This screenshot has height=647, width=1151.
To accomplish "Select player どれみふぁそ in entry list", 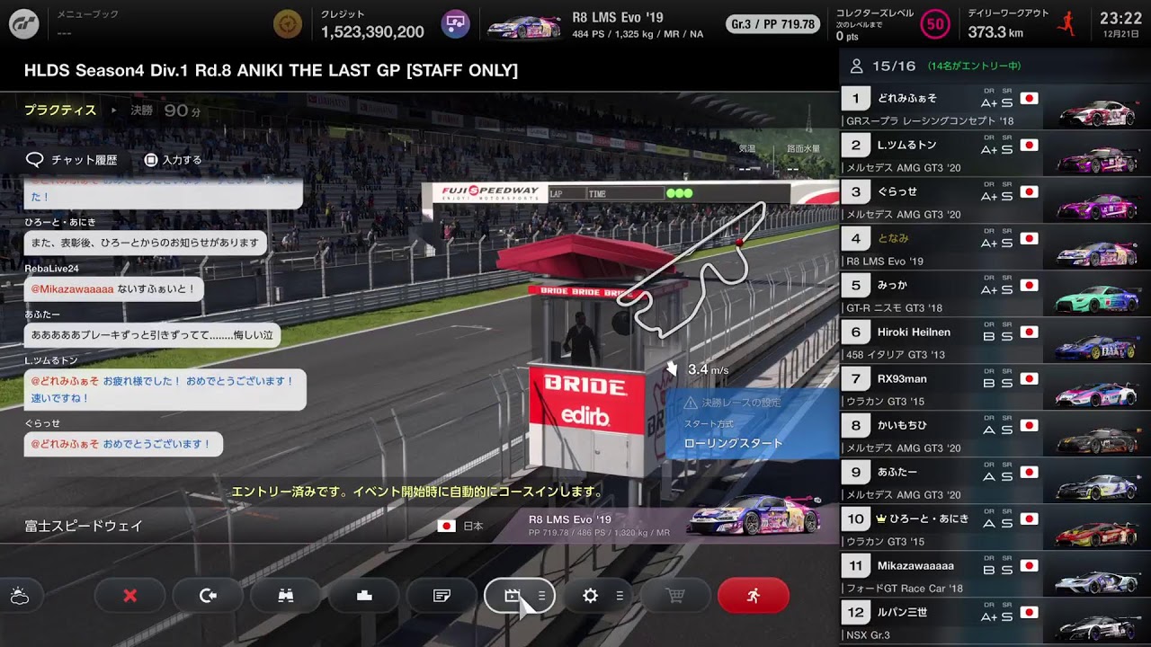I will (995, 107).
